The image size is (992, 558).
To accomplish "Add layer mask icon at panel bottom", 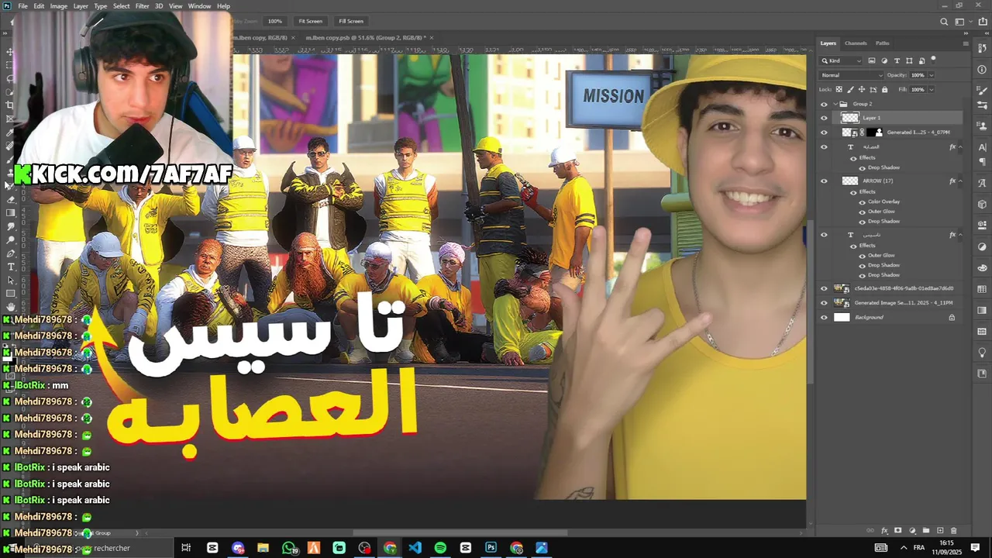I will pyautogui.click(x=898, y=531).
